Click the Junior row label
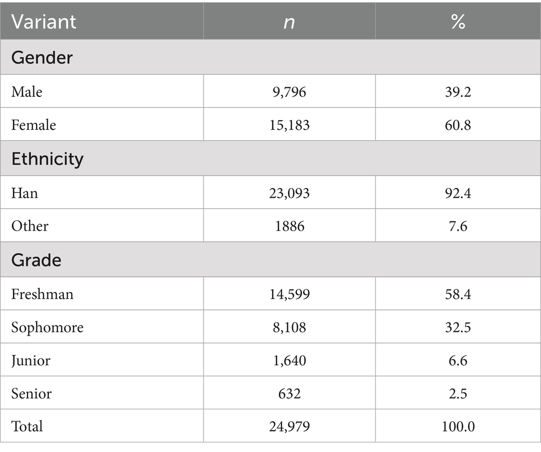This screenshot has width=541, height=452. (30, 360)
